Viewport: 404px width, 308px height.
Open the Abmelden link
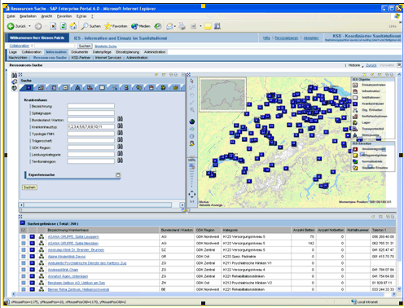click(311, 38)
